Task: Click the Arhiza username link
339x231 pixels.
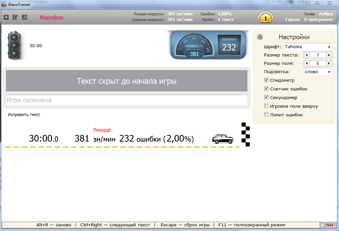Action: tap(326, 14)
